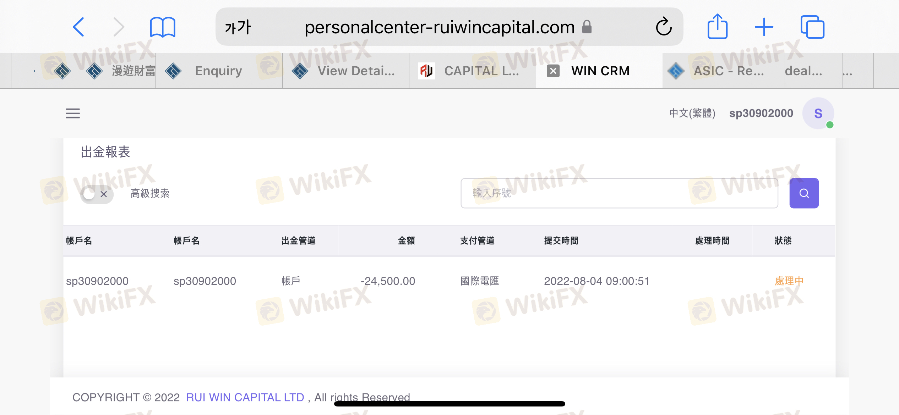
Task: Sort by the 提交時間 column header
Action: [561, 241]
